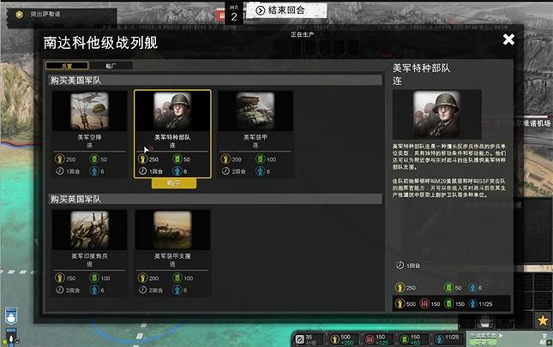The height and width of the screenshot is (347, 553).
Task: Click the population 11/25 icon in details totals
Action: pos(473,303)
